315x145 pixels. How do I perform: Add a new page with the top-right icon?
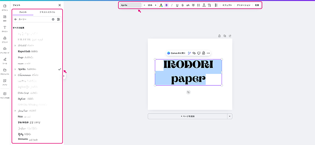coord(230,36)
